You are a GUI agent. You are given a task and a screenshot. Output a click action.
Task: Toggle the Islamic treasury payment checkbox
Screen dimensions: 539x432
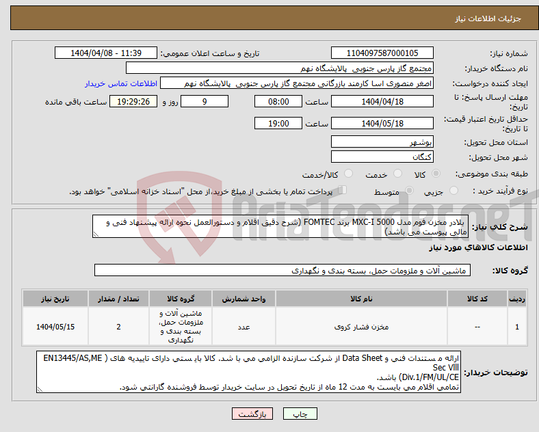coord(343,189)
